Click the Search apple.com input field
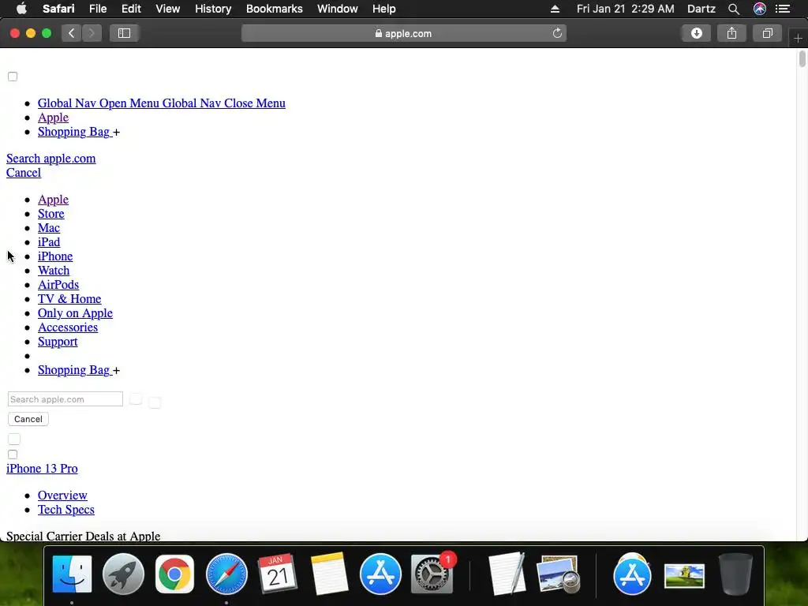808x606 pixels. [65, 399]
